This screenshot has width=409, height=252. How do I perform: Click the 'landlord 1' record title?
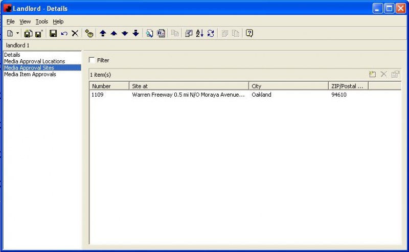(x=18, y=45)
